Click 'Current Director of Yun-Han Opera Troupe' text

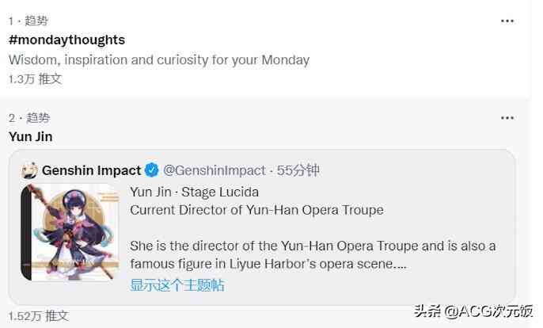coord(256,210)
